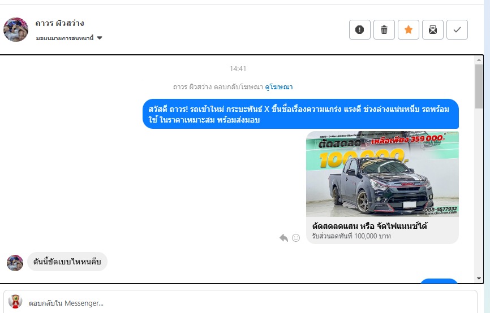Click the trash icon to delete conversation

pos(384,30)
